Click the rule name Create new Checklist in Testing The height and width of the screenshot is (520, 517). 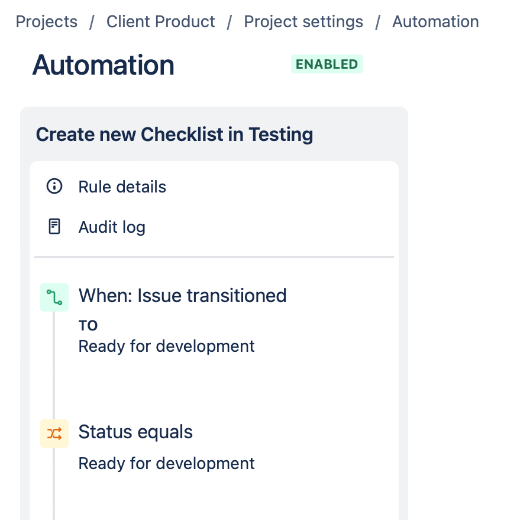175,134
